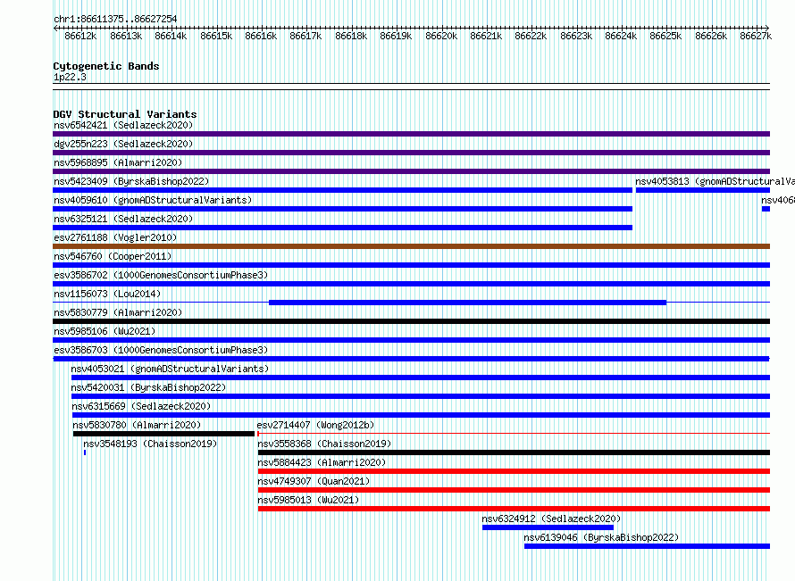Select the short black bar under nsv5830780
This screenshot has width=795, height=581.
pos(163,434)
